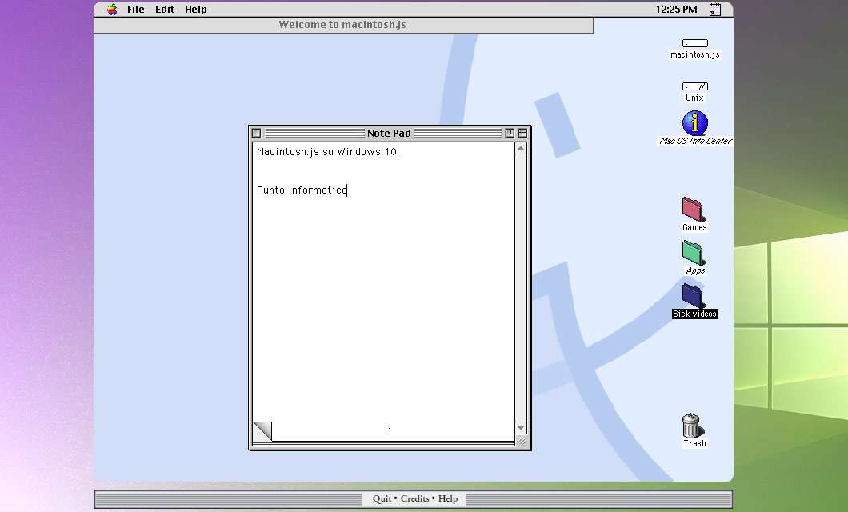Select the Sick videos folder icon

pos(694,296)
